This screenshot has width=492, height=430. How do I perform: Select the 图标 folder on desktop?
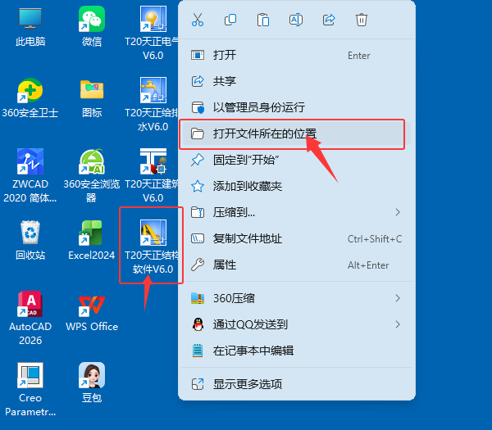(92, 98)
